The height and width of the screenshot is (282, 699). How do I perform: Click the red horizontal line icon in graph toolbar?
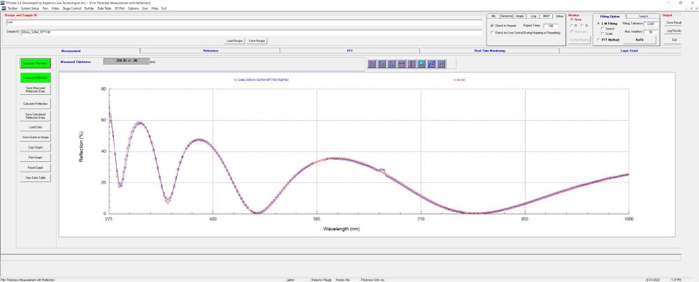[x=401, y=64]
